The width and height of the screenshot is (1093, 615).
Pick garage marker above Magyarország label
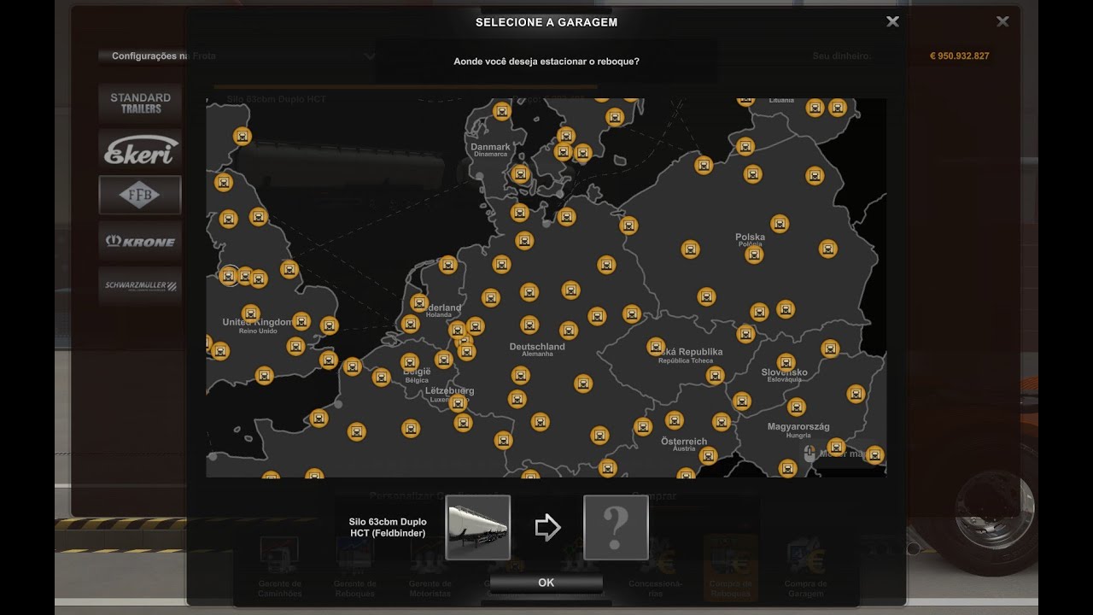pos(797,407)
